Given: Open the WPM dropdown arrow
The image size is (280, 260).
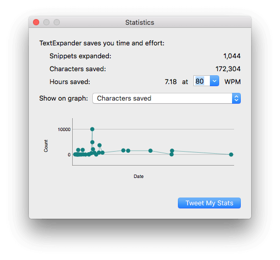Looking at the screenshot, I should [x=215, y=81].
